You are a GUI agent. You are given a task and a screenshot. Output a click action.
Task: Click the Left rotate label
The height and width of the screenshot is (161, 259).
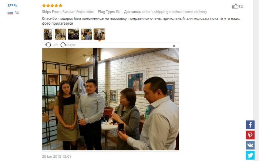(x=54, y=45)
